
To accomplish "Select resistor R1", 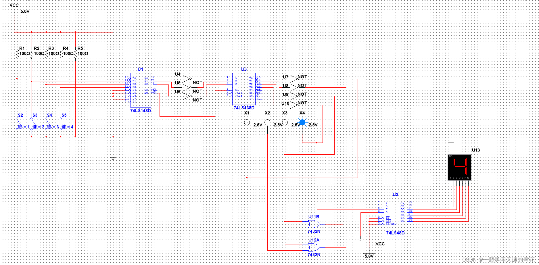I will pyautogui.click(x=17, y=53).
